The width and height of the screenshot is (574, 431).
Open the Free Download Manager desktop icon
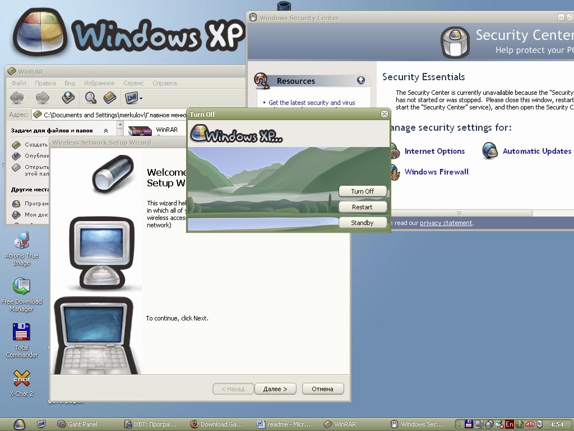[21, 295]
